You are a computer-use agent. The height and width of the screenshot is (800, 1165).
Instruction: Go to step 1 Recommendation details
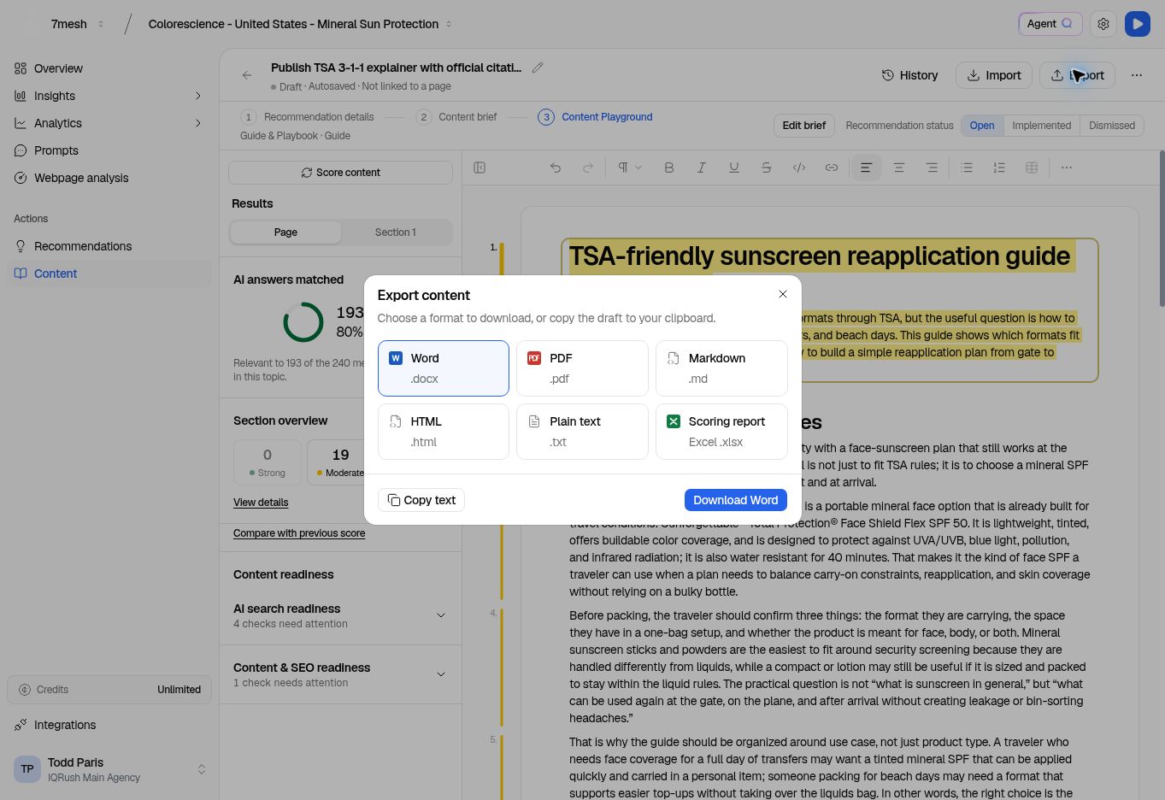coord(308,117)
